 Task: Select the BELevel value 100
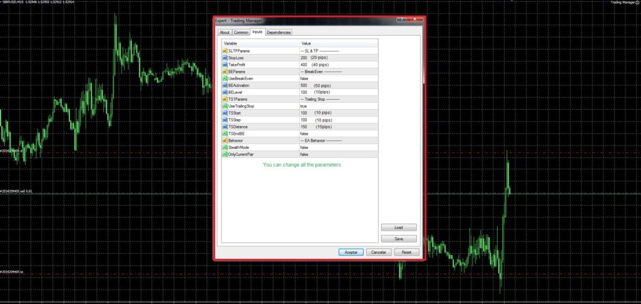(x=304, y=93)
